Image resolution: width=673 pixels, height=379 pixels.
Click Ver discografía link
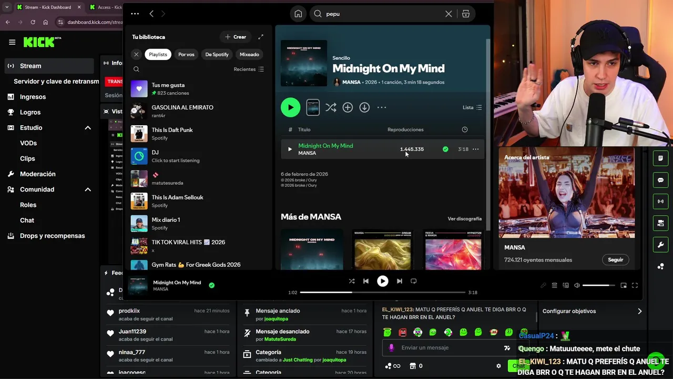(x=464, y=218)
